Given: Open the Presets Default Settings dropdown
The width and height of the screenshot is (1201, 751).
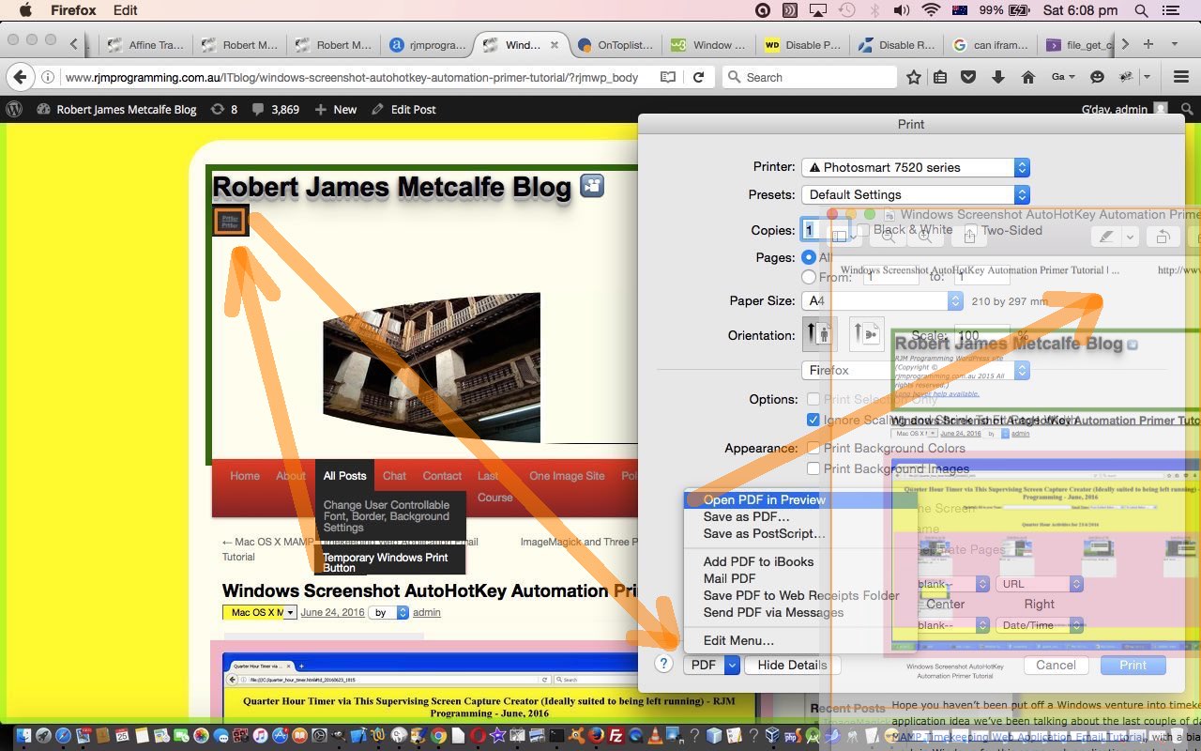Looking at the screenshot, I should tap(916, 194).
